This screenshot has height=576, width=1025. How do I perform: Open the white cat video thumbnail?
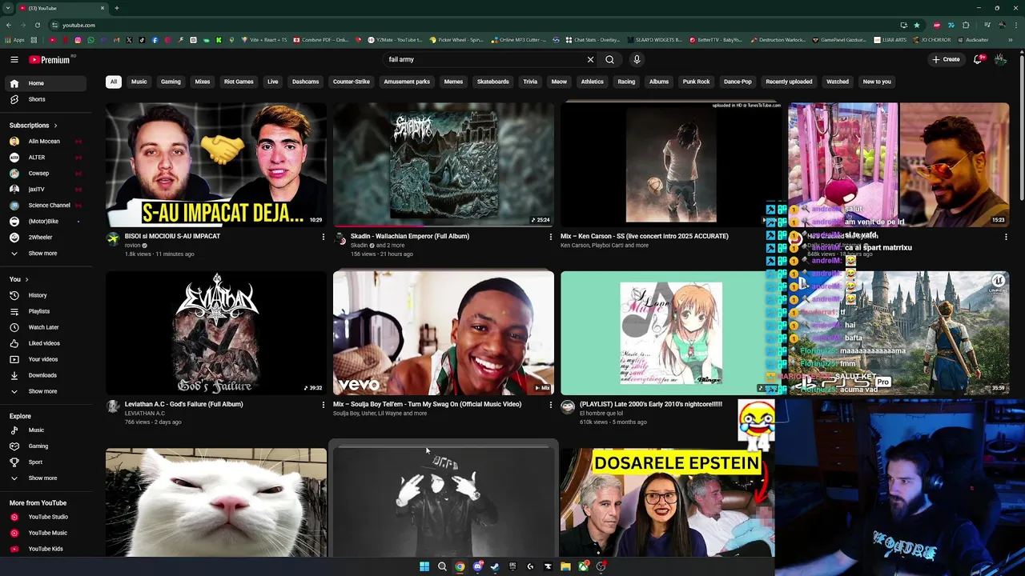pyautogui.click(x=216, y=502)
